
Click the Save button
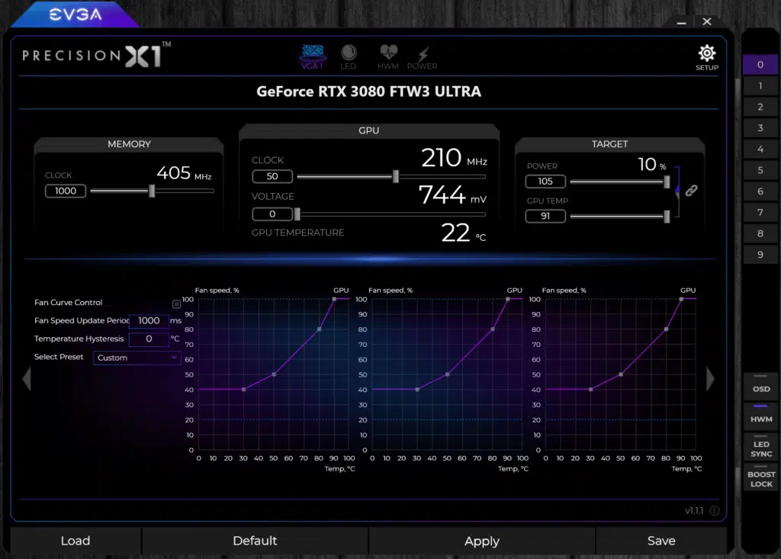click(x=661, y=541)
